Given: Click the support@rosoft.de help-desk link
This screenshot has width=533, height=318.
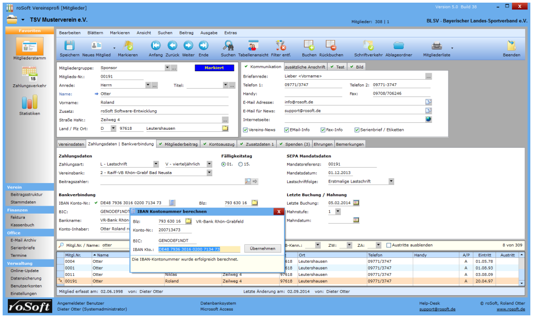Looking at the screenshot, I should pyautogui.click(x=437, y=309).
